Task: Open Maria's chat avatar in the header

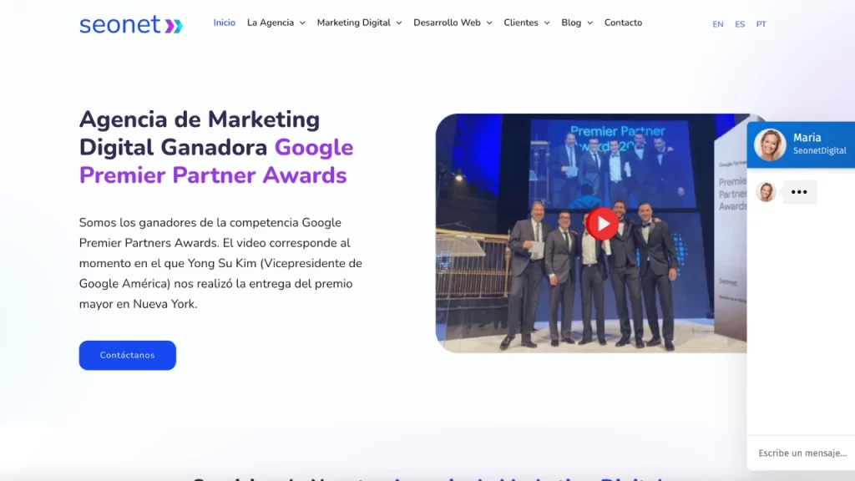Action: pyautogui.click(x=769, y=144)
